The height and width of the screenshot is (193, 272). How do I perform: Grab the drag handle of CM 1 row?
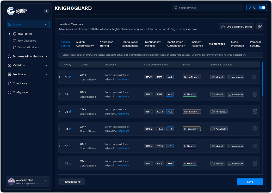pyautogui.click(x=60, y=77)
